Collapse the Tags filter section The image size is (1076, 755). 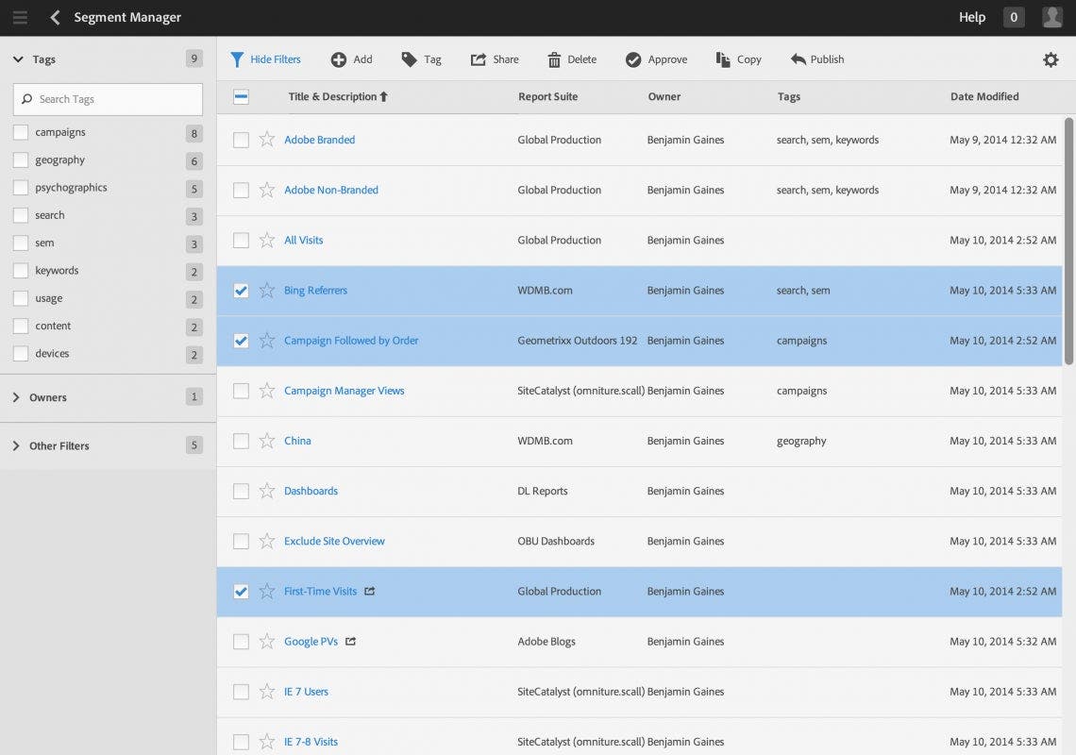17,59
